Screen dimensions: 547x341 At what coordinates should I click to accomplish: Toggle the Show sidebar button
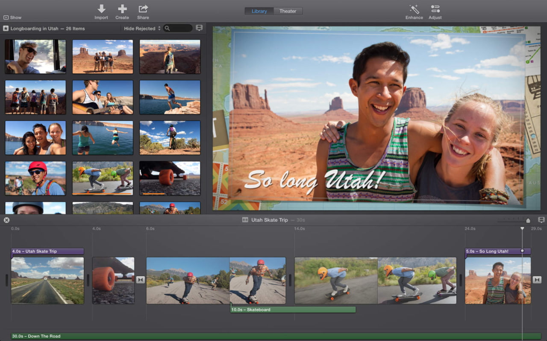point(12,17)
